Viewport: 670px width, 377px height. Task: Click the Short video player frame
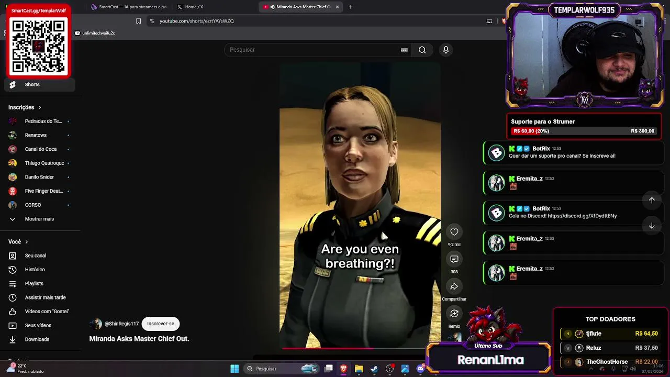pos(360,205)
